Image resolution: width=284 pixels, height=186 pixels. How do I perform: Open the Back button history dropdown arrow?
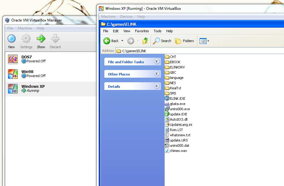coord(122,41)
